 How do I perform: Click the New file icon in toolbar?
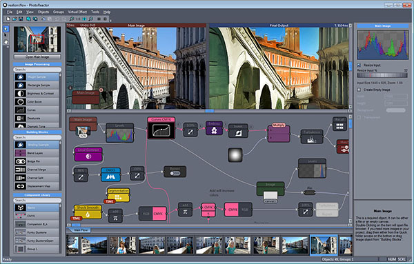pos(8,19)
